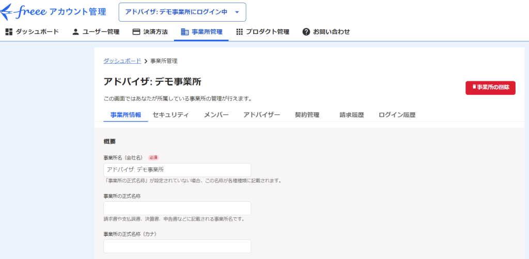View the 請求履歴 tab

pos(351,115)
